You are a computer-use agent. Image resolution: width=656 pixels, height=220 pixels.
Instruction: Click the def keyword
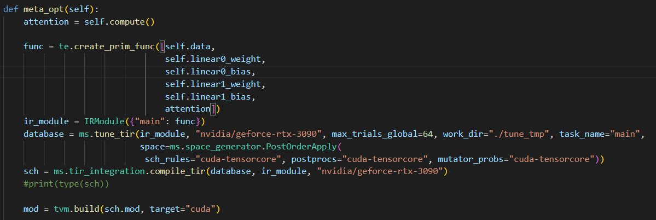(11, 9)
